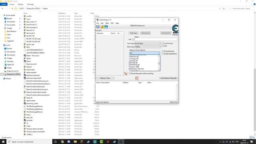Viewport: 256px width, 144px height.
Task: Enable the Unrandomizer checkbox
Action: [x=163, y=51]
